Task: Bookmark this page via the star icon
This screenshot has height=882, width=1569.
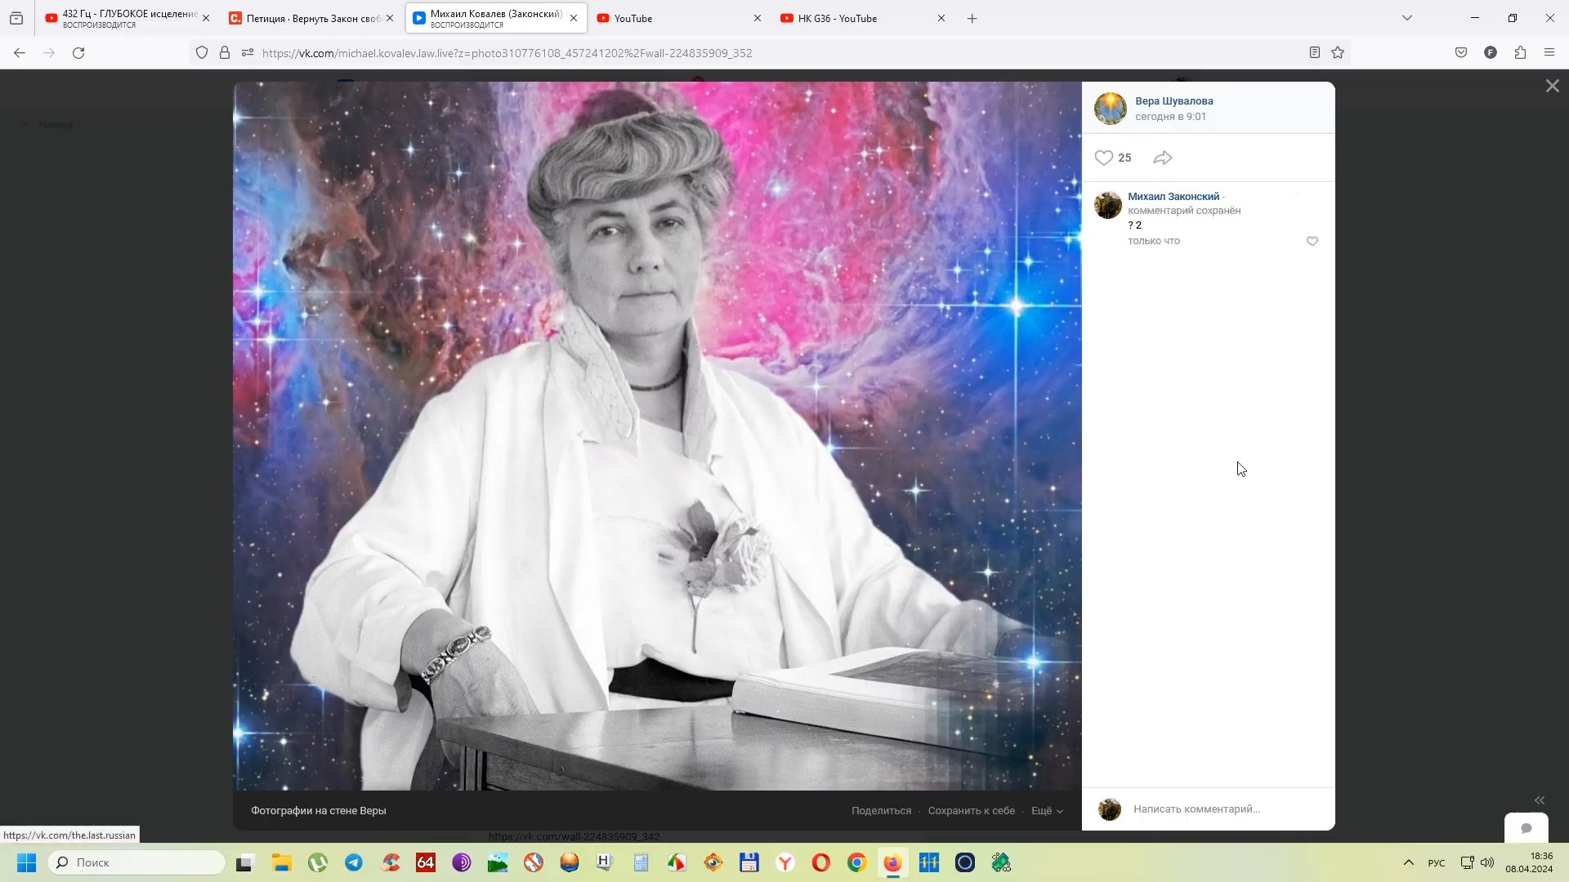Action: [1338, 52]
